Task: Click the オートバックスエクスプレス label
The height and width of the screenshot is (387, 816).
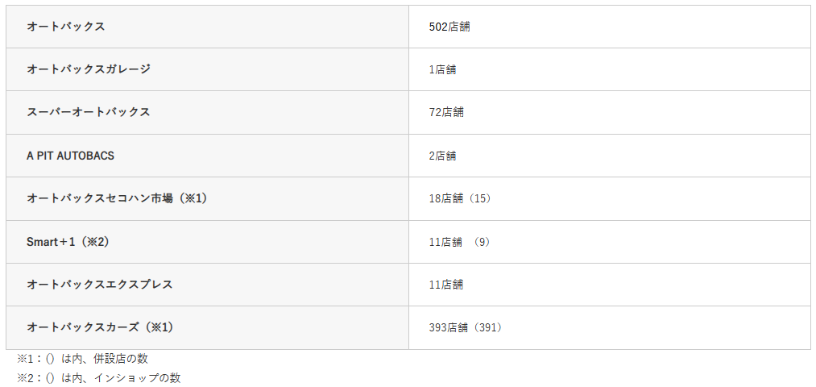Action: tap(100, 285)
